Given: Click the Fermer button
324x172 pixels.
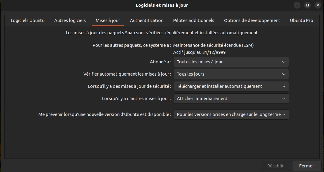Looking at the screenshot, I should pyautogui.click(x=307, y=166).
